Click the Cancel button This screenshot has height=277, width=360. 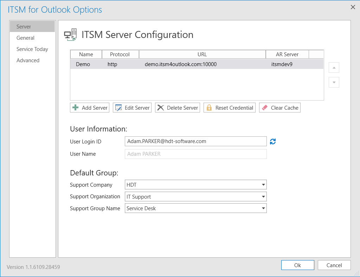pos(334,265)
